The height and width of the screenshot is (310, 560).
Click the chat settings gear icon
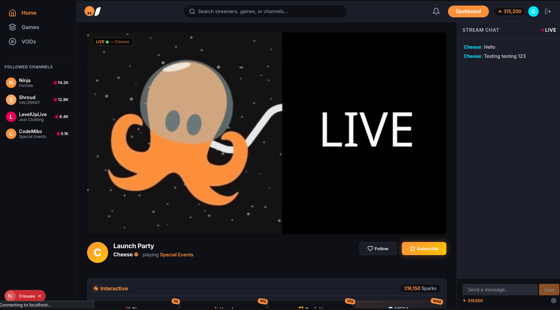pyautogui.click(x=554, y=301)
